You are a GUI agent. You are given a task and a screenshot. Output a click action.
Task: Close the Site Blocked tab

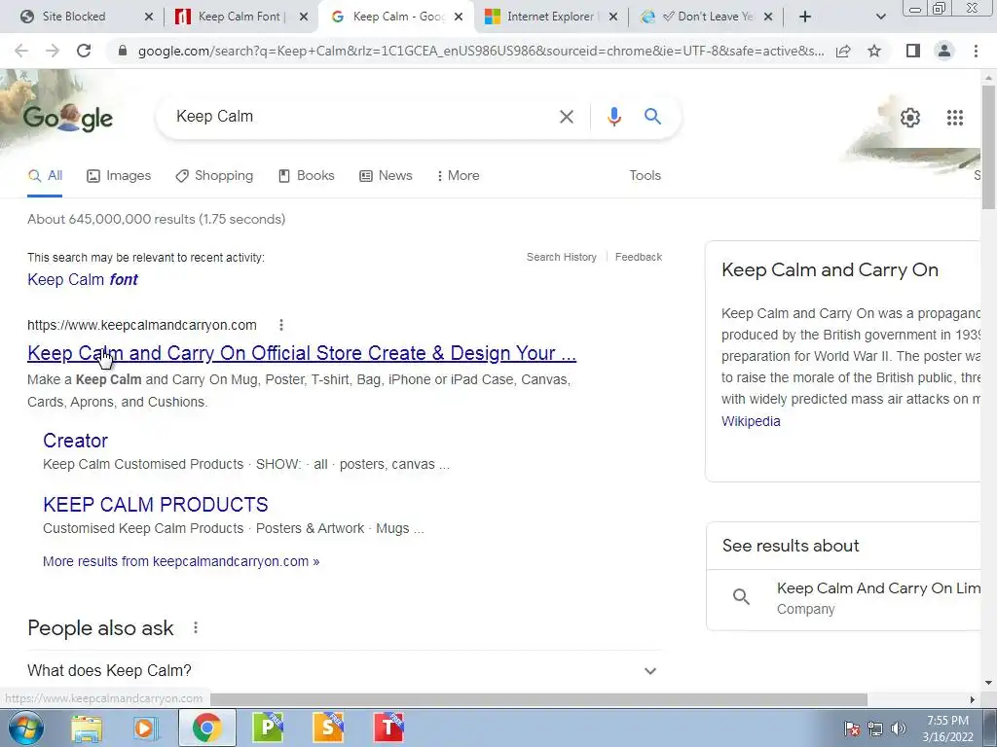point(149,17)
